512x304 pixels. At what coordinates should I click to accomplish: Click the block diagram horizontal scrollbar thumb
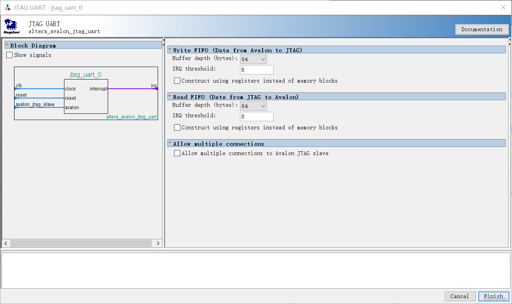81,243
